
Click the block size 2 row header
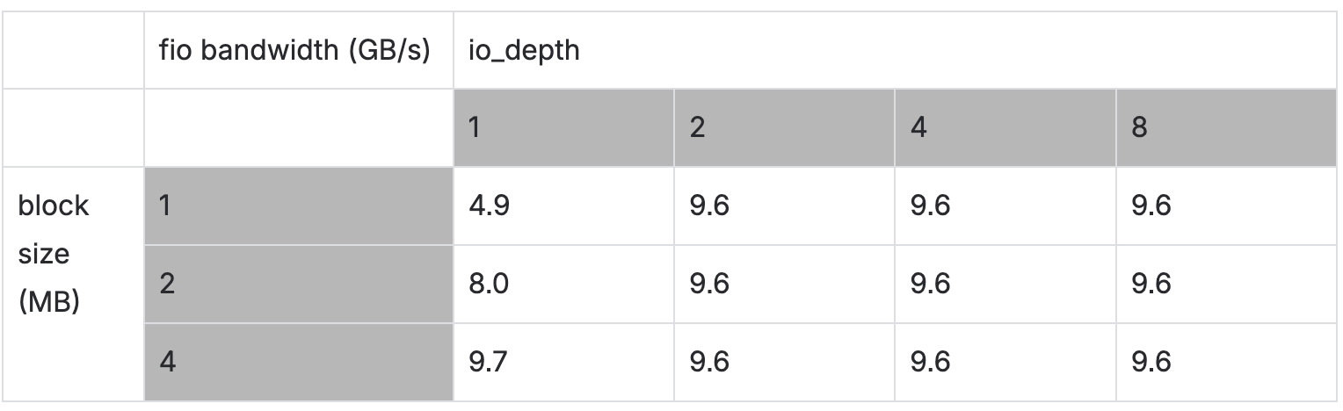(x=299, y=284)
